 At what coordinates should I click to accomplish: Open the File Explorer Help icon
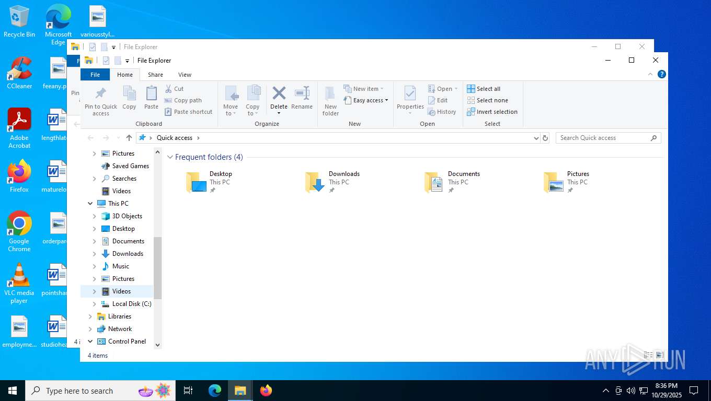(661, 74)
